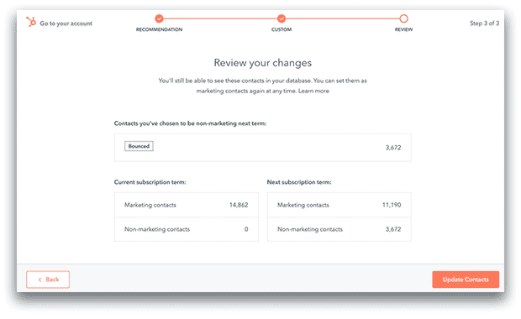The image size is (521, 319).
Task: Click the 0 current non-marketing contacts value
Action: tap(246, 229)
